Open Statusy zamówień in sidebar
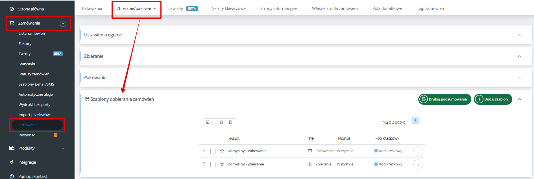 pyautogui.click(x=34, y=74)
